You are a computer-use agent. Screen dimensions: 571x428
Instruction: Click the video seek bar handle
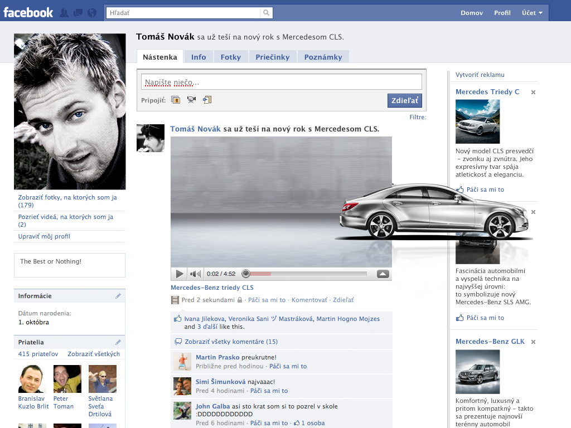246,273
